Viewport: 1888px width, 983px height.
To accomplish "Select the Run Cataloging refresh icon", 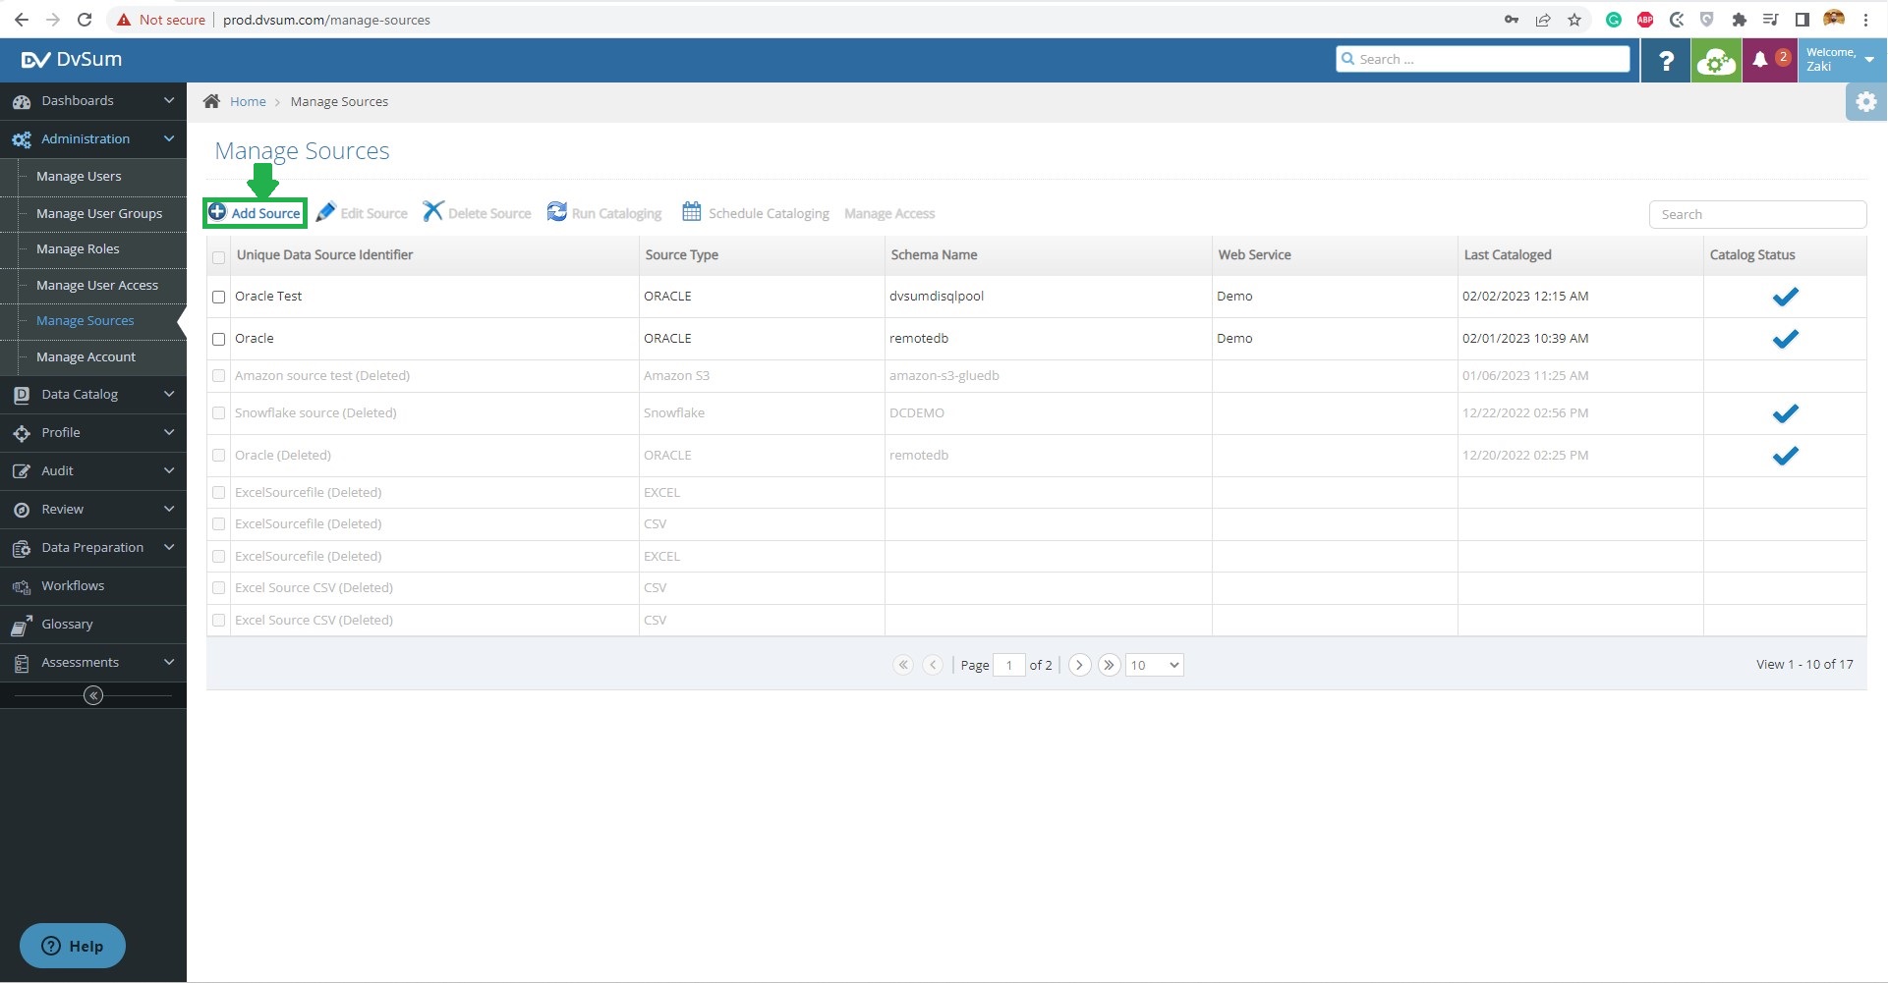I will 555,211.
